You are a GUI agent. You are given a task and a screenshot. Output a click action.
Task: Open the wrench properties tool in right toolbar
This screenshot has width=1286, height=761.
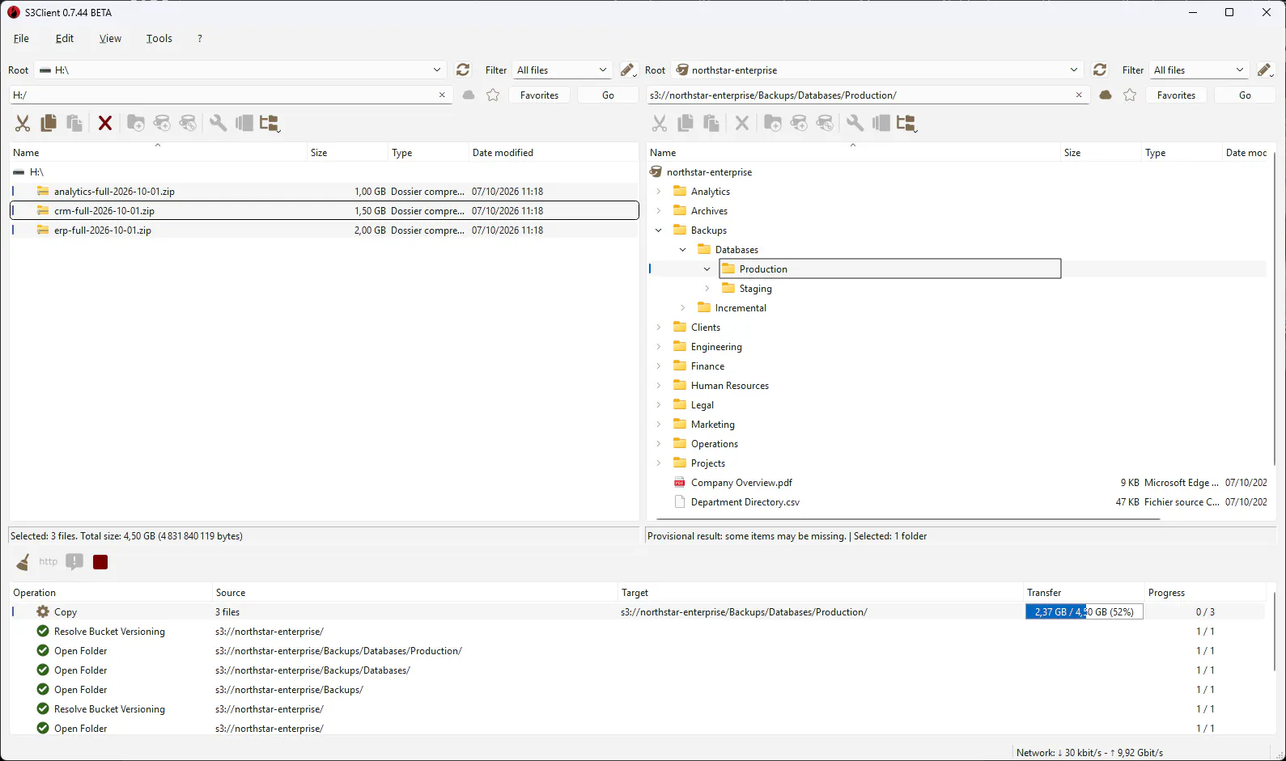point(855,123)
